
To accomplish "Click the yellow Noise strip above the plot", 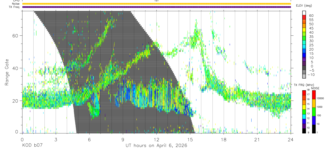I will pos(157,4).
